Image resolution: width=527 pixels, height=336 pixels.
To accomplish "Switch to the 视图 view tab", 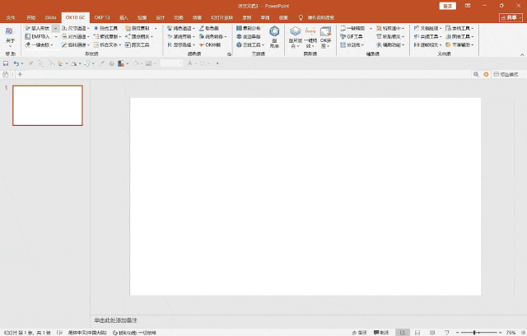I will click(283, 17).
